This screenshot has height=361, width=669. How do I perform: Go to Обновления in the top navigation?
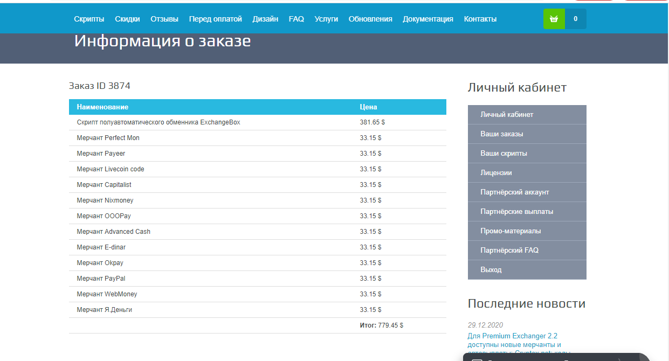click(x=370, y=19)
